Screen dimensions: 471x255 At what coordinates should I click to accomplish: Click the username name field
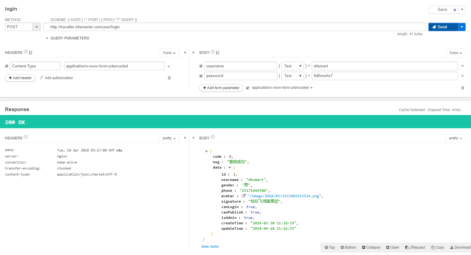[241, 66]
